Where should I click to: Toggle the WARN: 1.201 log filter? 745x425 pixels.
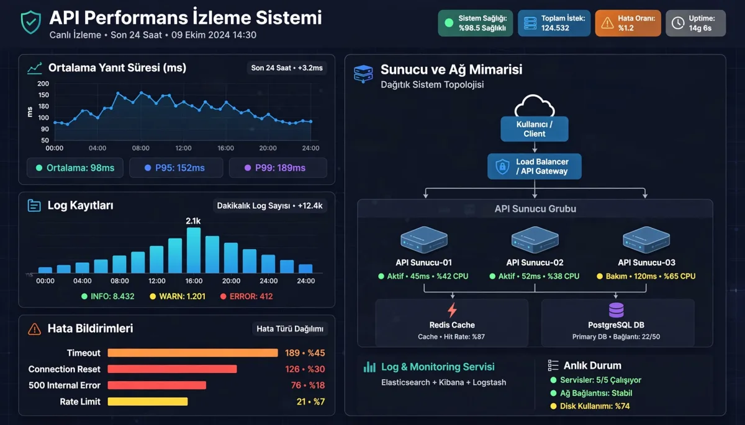point(178,296)
